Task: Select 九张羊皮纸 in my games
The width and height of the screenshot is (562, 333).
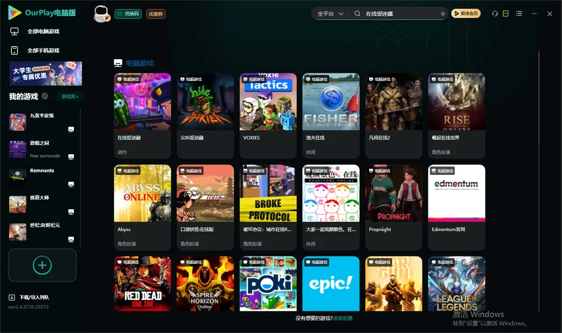Action: (42, 122)
